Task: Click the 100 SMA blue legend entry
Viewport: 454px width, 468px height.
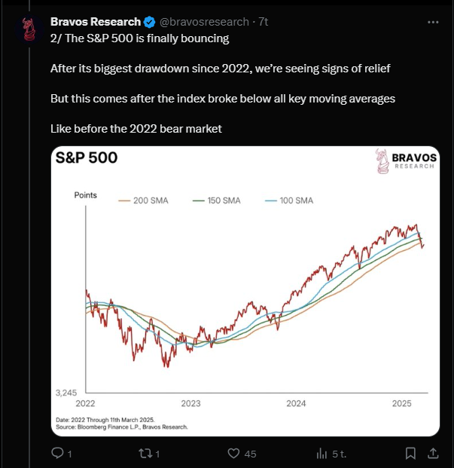Action: [x=289, y=200]
